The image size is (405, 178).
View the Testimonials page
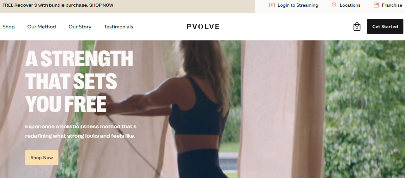coord(118,27)
